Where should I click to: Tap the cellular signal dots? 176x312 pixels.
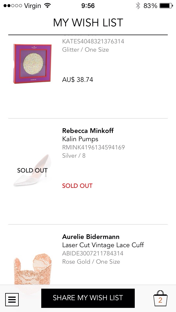coord(12,5)
